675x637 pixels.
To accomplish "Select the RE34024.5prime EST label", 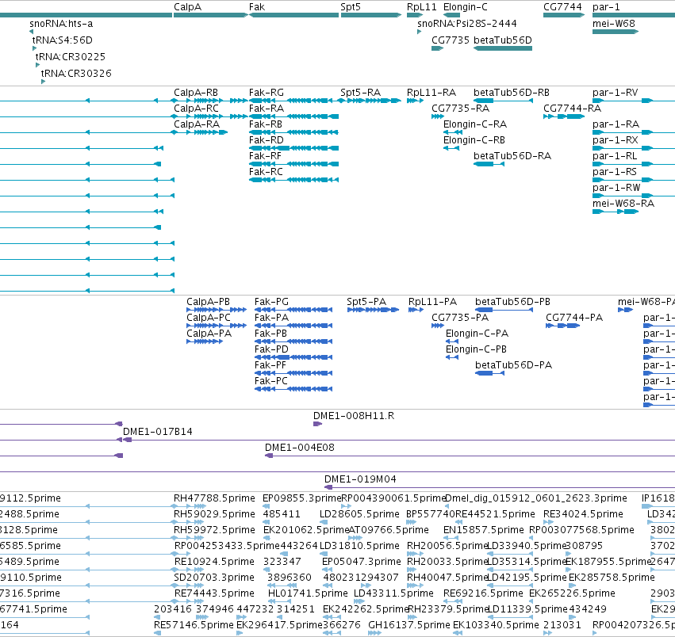I will (583, 514).
